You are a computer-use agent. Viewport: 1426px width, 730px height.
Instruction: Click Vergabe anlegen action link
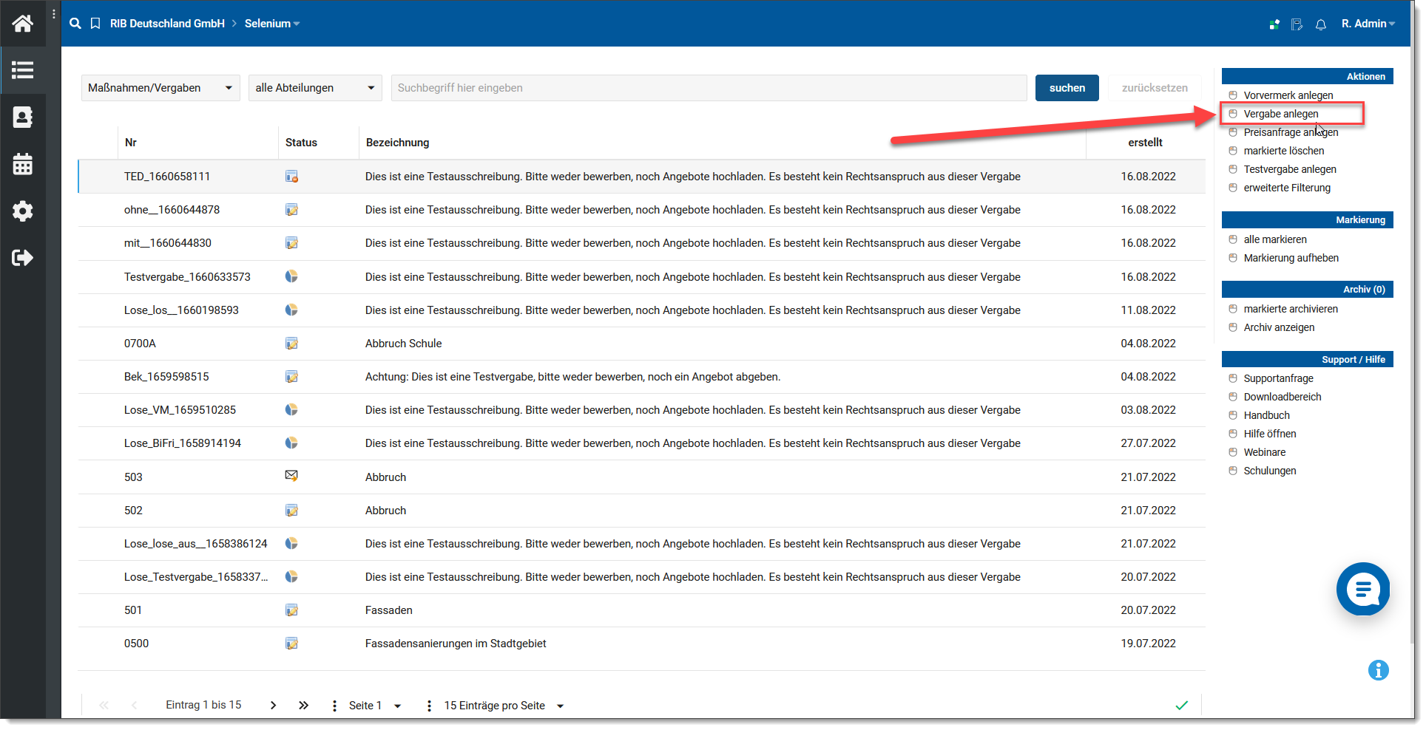(1280, 114)
